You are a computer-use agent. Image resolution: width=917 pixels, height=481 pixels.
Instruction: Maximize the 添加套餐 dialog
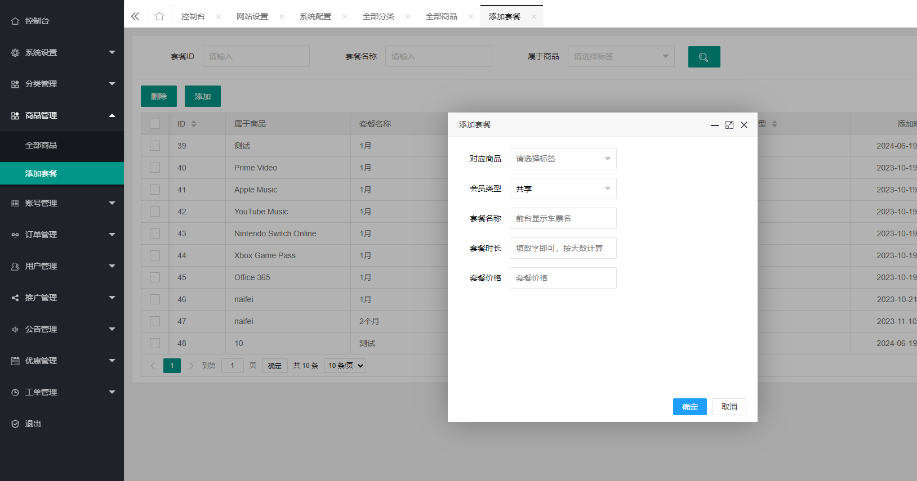729,125
